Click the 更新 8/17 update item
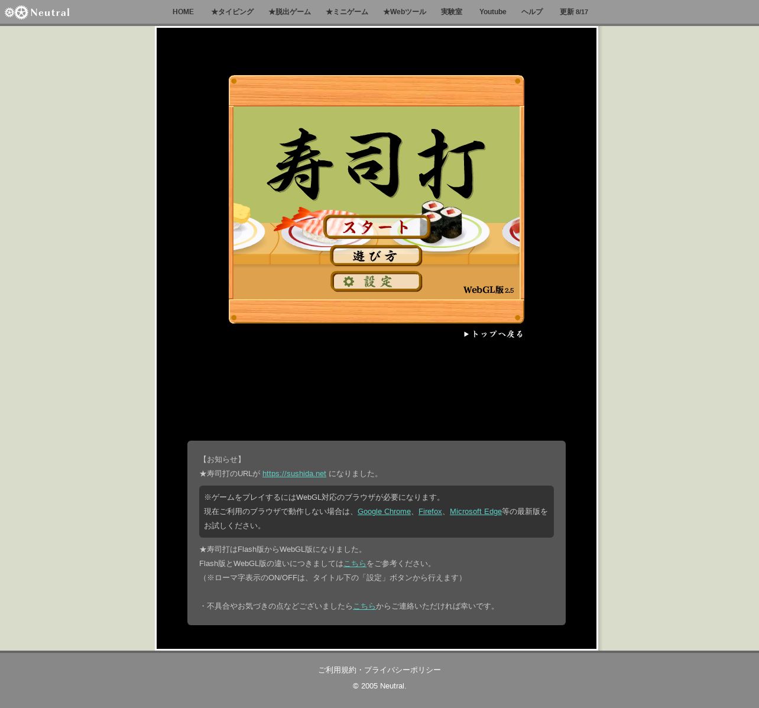The width and height of the screenshot is (759, 708). point(573,12)
